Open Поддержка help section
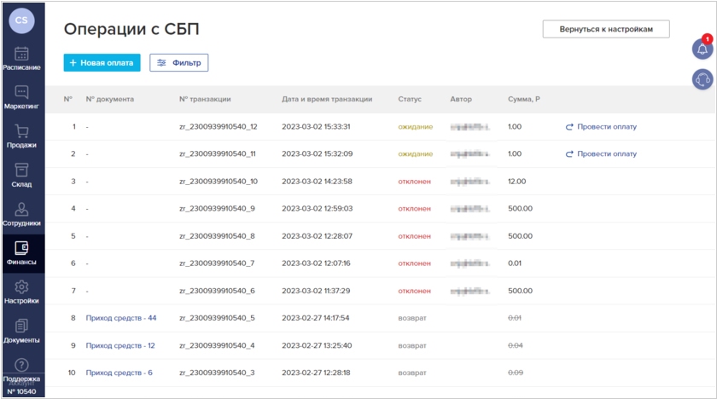717x399 pixels. click(x=21, y=370)
